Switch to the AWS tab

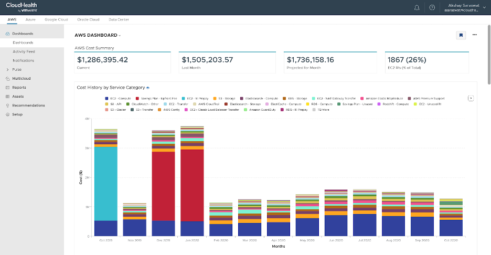point(12,19)
